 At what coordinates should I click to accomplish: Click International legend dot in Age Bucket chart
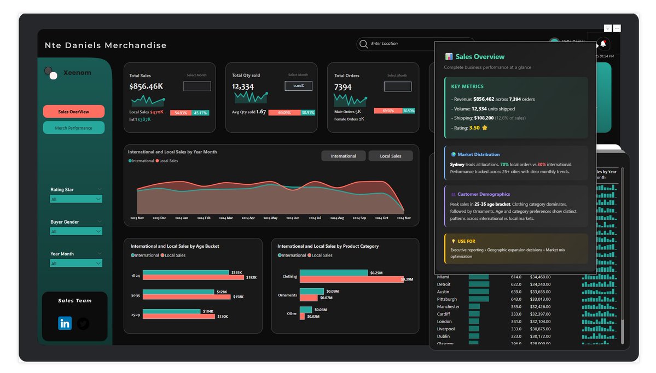pos(132,255)
